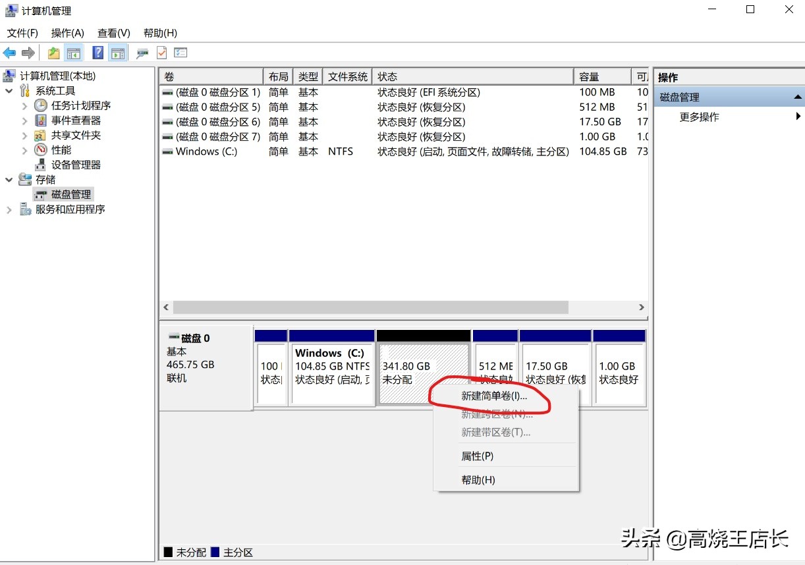Click the horizontal scrollbar right arrow

[x=641, y=308]
